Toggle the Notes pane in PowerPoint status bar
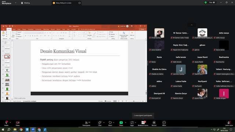Viewport: 235px width, 132px height. pos(101,101)
